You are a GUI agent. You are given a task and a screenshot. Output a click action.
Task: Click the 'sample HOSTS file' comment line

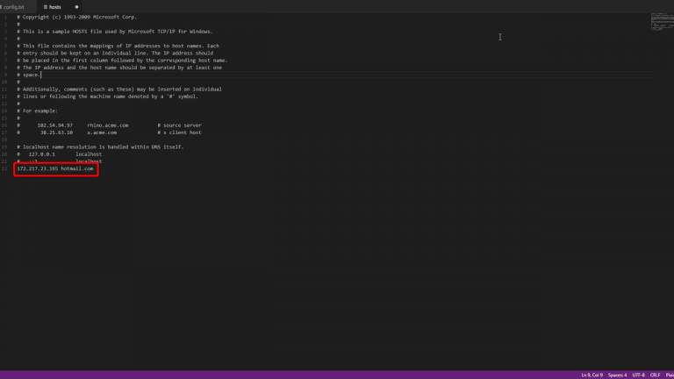pos(115,32)
